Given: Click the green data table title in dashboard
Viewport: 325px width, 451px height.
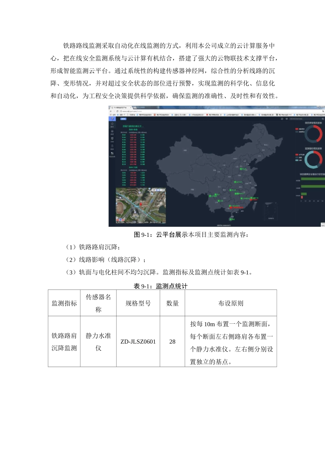Looking at the screenshot, I should coord(133,126).
